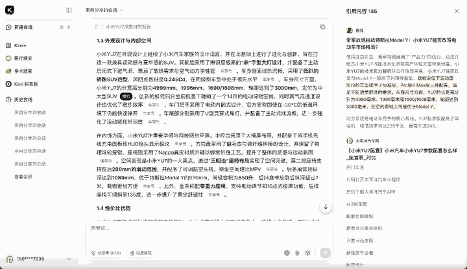Toggle 深度研究 deep research mode
Viewport: 467px width, 269px height.
click(x=141, y=253)
